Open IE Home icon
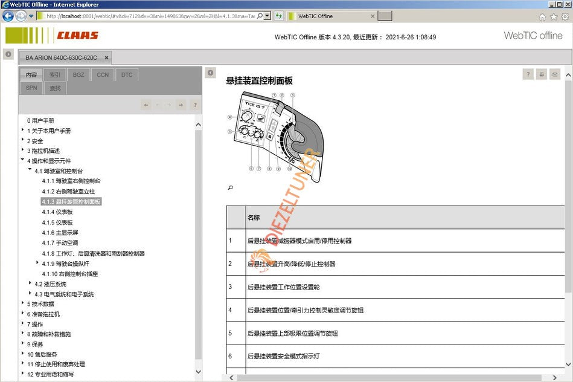The image size is (573, 382). (x=542, y=16)
